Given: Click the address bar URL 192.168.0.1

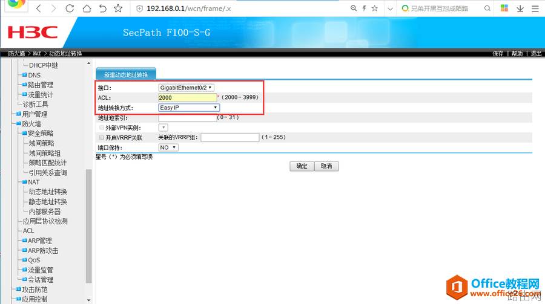Looking at the screenshot, I should click(188, 8).
